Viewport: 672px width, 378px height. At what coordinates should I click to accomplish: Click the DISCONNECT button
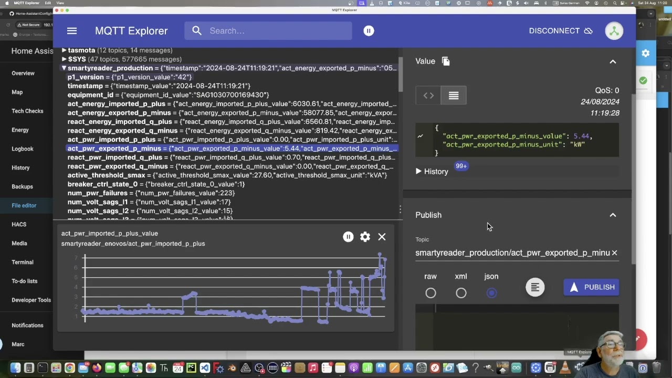click(x=561, y=31)
